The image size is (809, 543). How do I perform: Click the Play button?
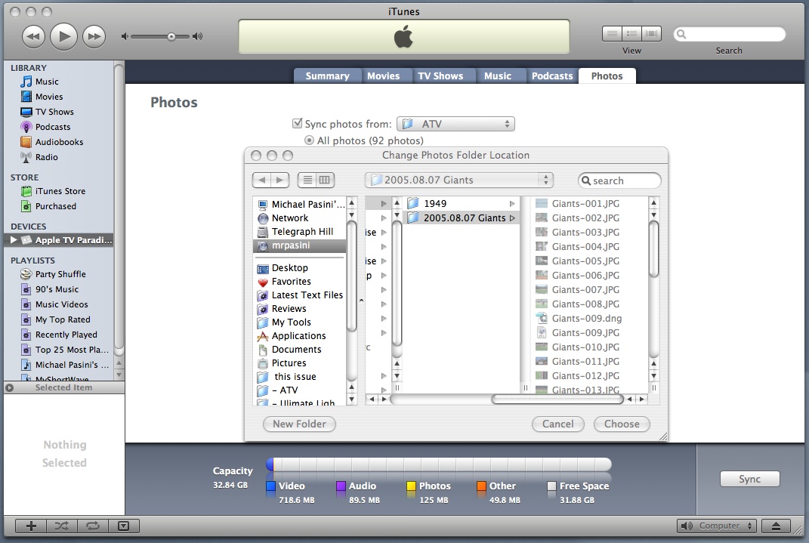[x=63, y=35]
